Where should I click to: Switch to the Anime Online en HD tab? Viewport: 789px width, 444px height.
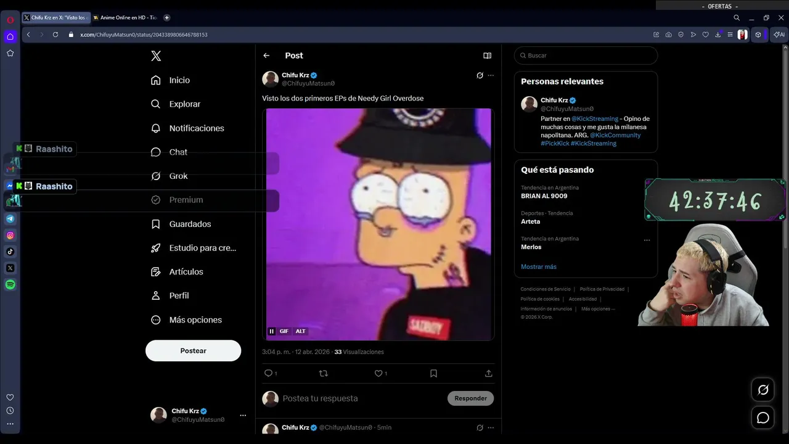coord(125,18)
